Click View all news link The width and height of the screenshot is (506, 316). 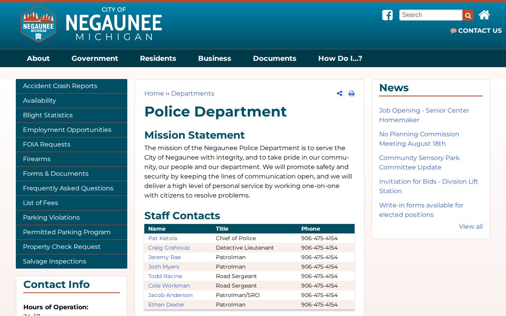coord(470,227)
